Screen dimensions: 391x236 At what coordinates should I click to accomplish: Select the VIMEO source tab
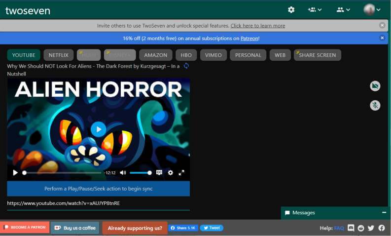pyautogui.click(x=213, y=55)
